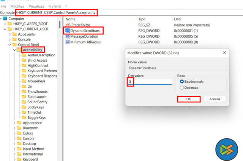The image size is (243, 161).
Task: Click the Blind Access folder icon
Action: point(24,60)
